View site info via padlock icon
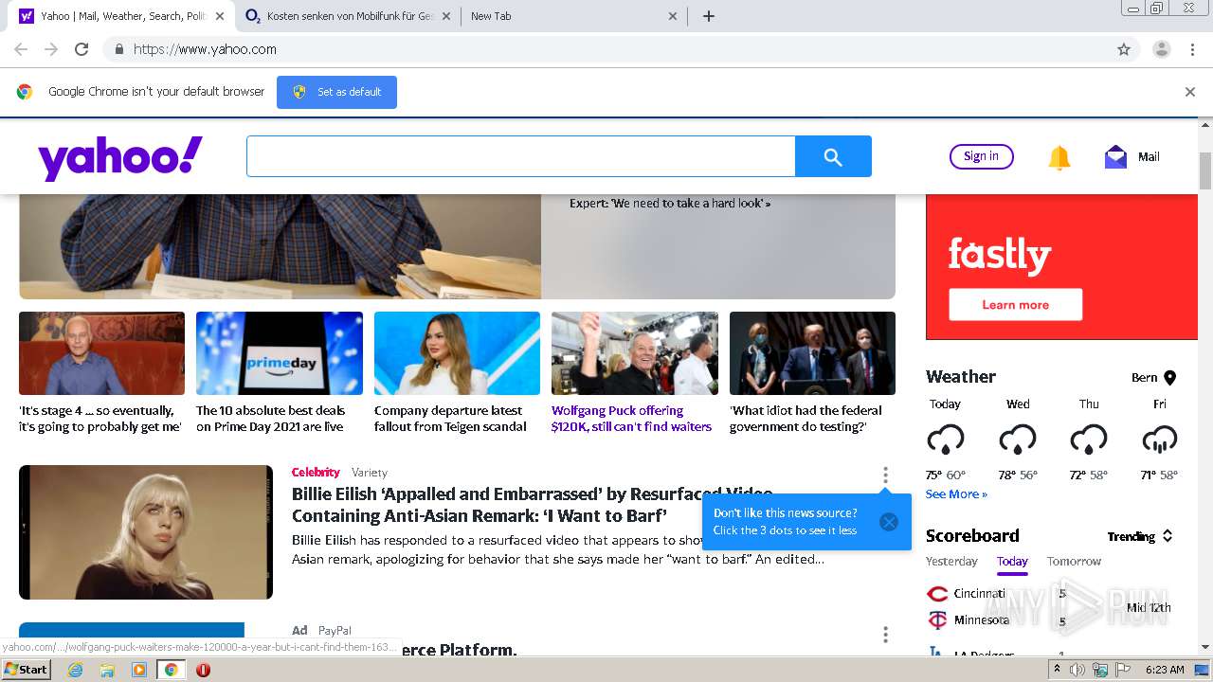This screenshot has height=682, width=1213. click(118, 49)
